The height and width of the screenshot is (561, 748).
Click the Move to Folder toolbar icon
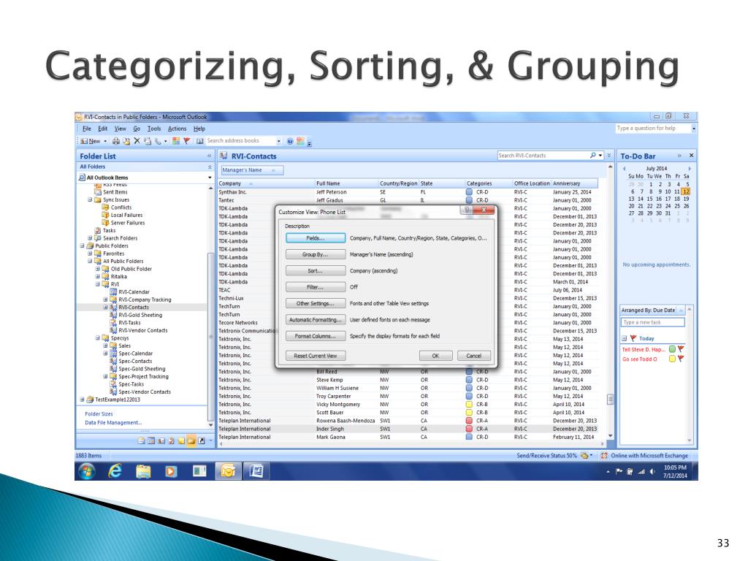[126, 141]
